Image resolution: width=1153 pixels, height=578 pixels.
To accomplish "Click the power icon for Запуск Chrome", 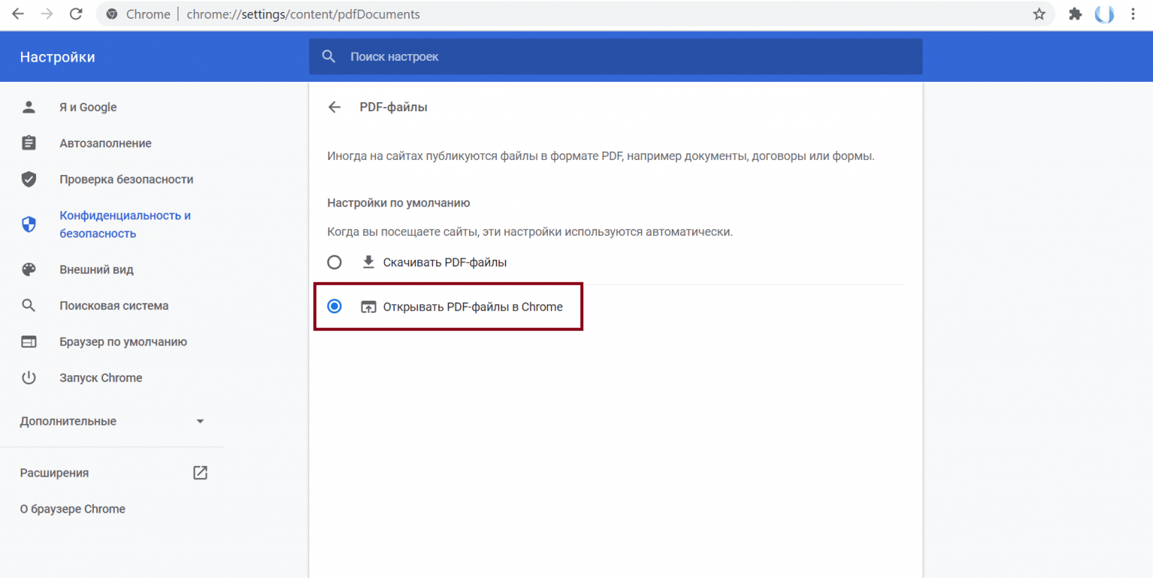I will pyautogui.click(x=29, y=378).
